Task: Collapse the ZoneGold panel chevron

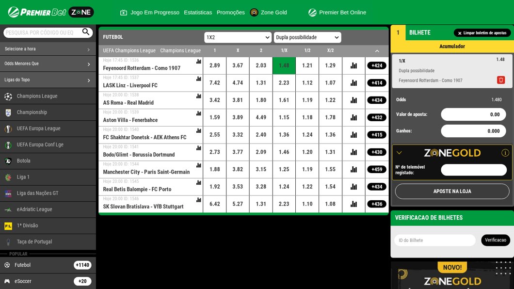Action: tap(399, 153)
